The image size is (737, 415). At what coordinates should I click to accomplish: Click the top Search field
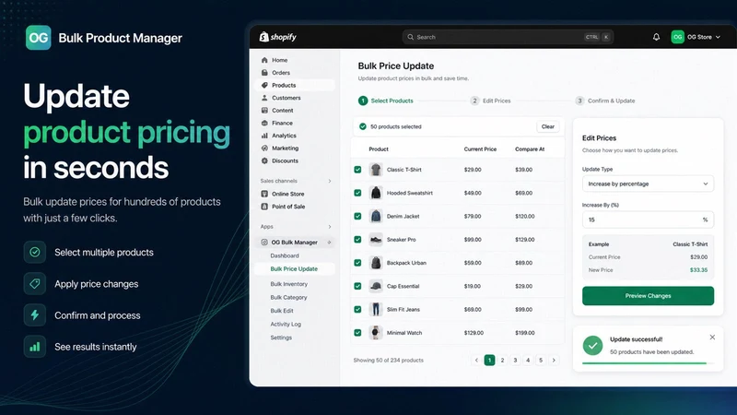(x=508, y=37)
